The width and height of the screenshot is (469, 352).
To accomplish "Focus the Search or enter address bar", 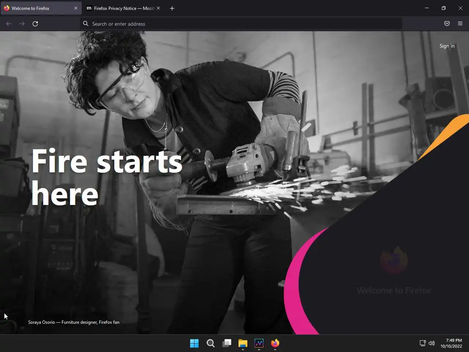I will 241,24.
